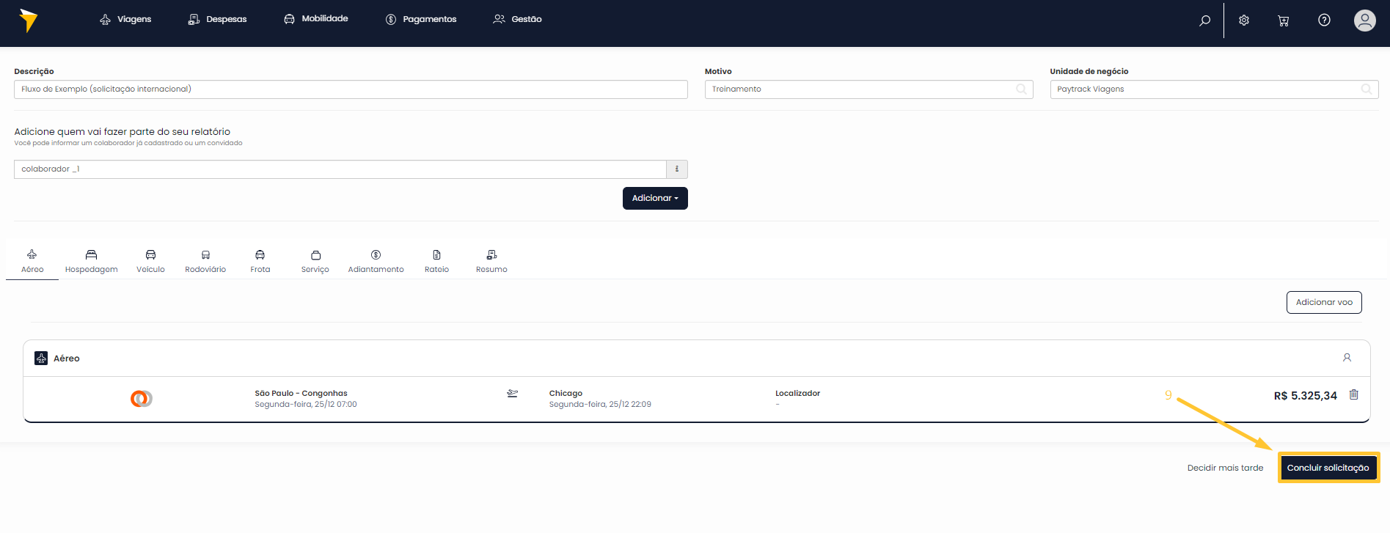
Task: Click Segunda-feira, 25/12 22:09 arrival time
Action: 600,405
